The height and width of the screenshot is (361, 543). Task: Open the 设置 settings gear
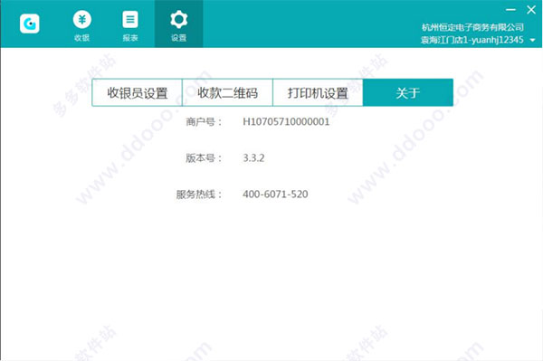[x=178, y=24]
